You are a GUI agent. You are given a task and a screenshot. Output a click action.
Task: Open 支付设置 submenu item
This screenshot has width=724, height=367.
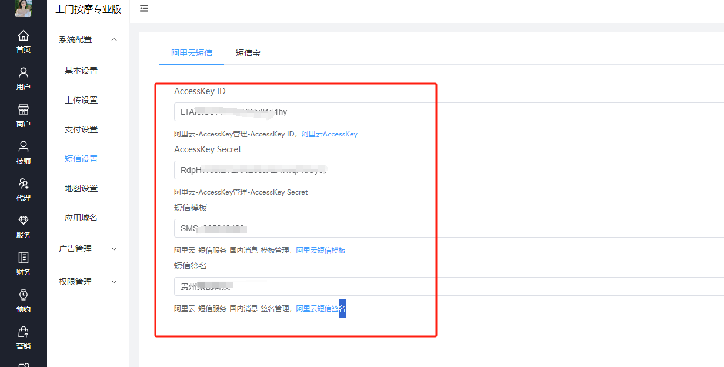point(81,129)
